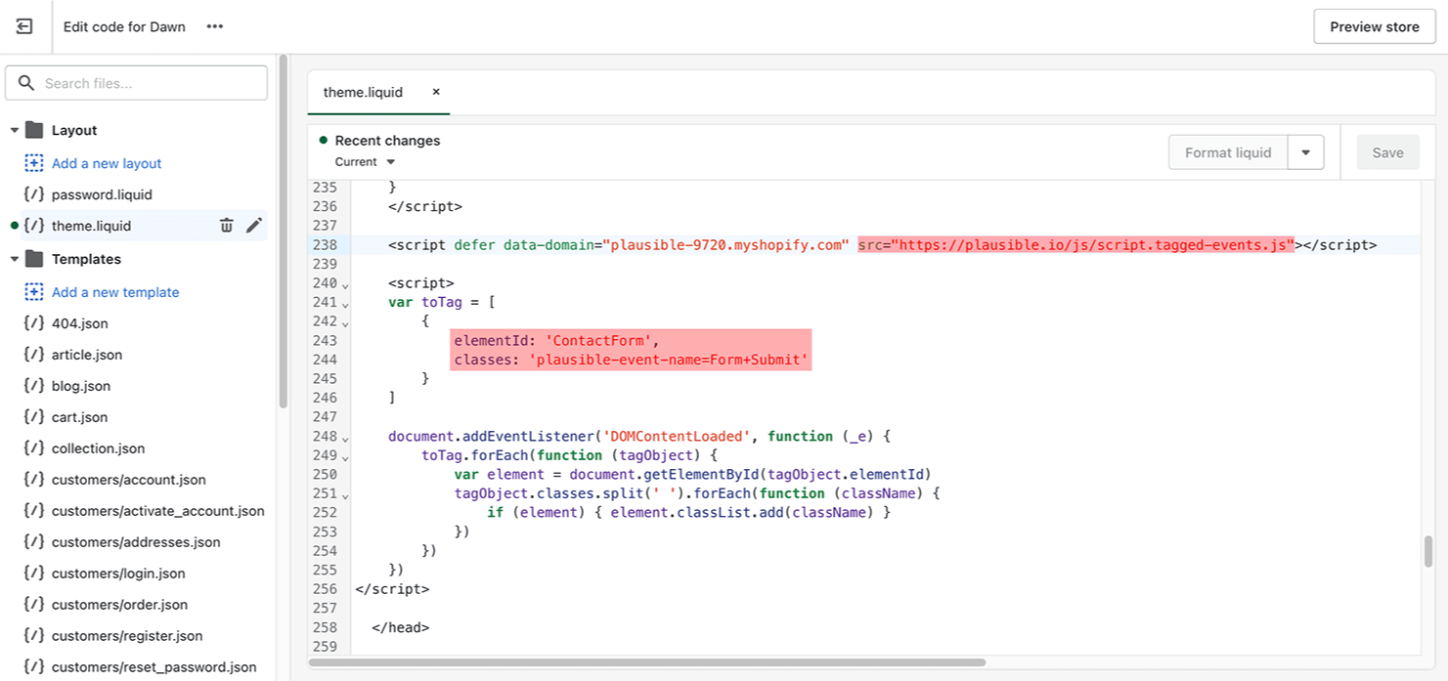Open customers/account.json file

point(129,480)
